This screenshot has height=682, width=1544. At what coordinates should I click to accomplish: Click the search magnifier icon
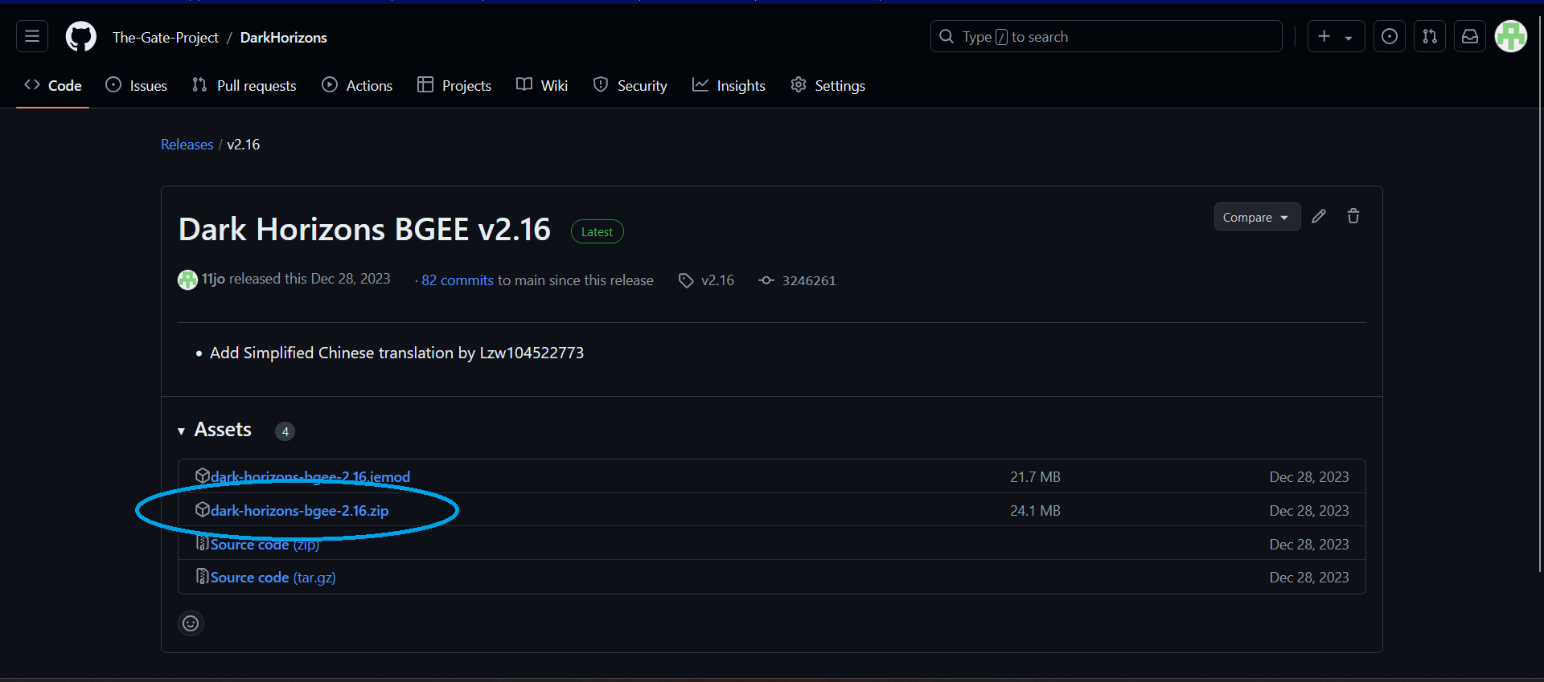tap(947, 36)
